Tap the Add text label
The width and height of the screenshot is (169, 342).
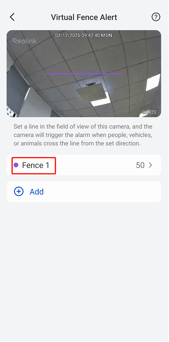pyautogui.click(x=37, y=192)
